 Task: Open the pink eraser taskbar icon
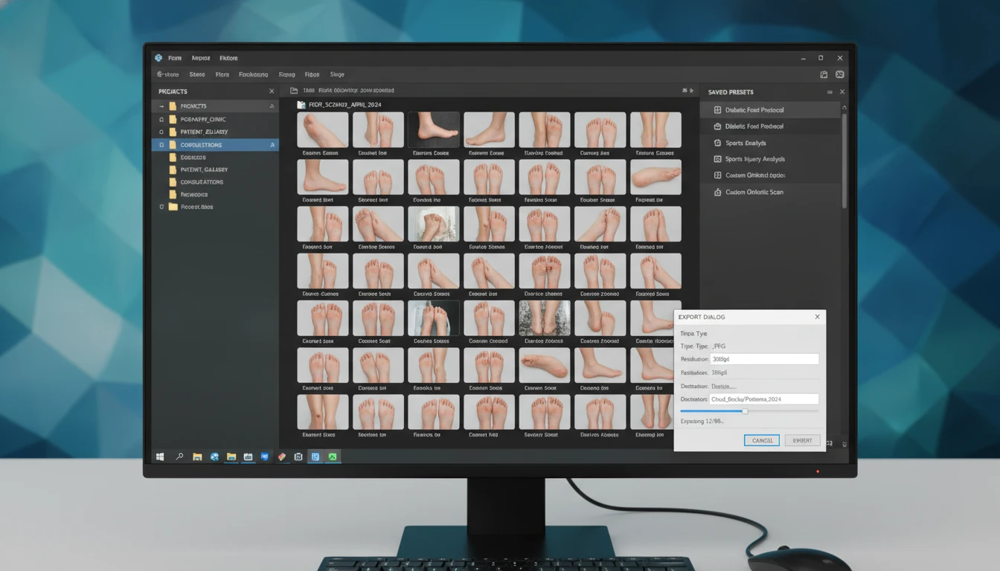[x=282, y=457]
